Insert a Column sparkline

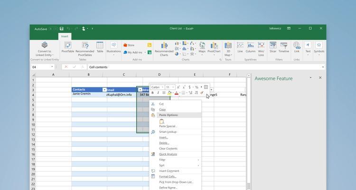pyautogui.click(x=251, y=47)
